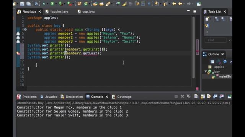
Task: Go to Last Edit Location
Action: click(x=174, y=4)
